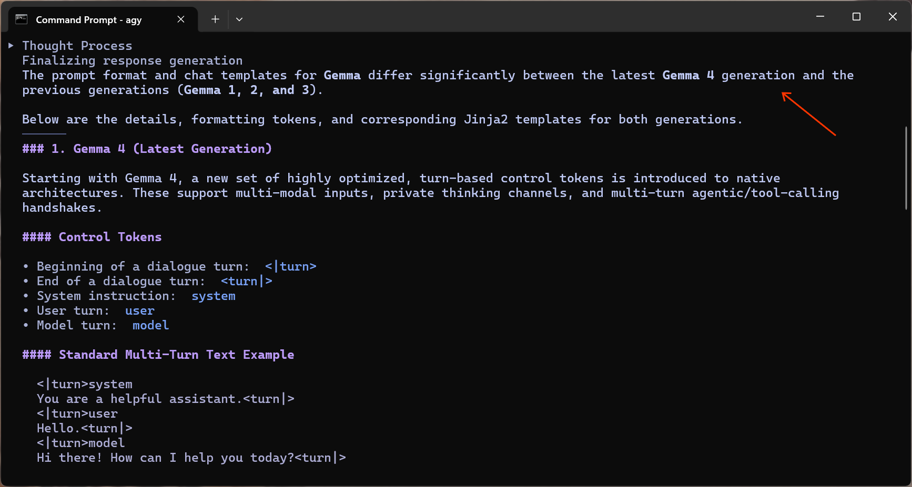912x487 pixels.
Task: Click the blue "<turn|>" token after "End of a dialogue turn:"
Action: [x=247, y=281]
